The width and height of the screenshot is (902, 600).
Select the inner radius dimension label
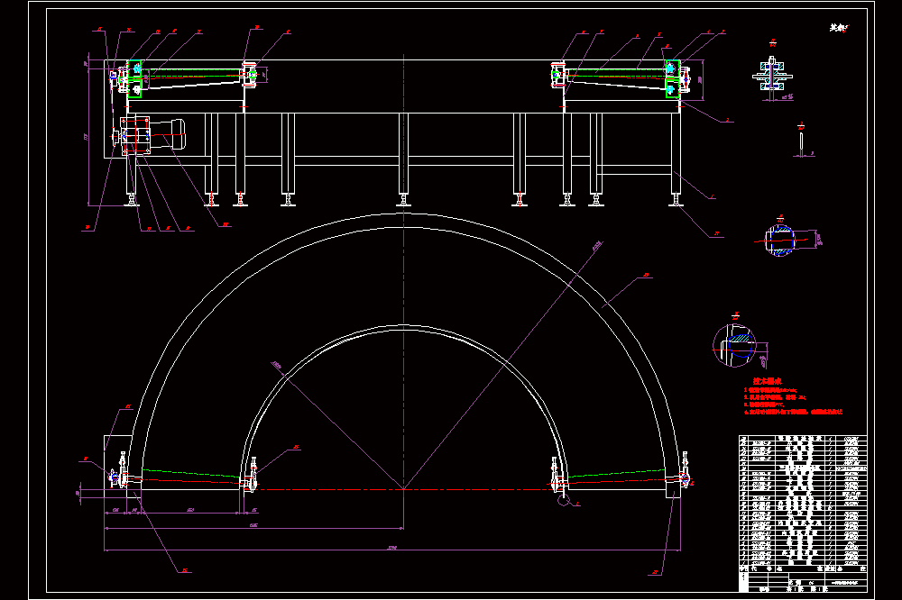pyautogui.click(x=277, y=366)
